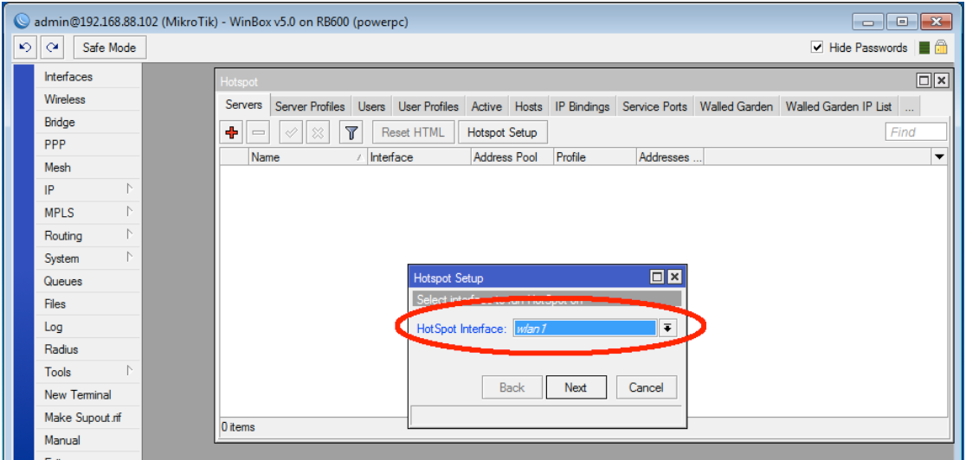Open Mesh in the sidebar menu

tap(88, 168)
